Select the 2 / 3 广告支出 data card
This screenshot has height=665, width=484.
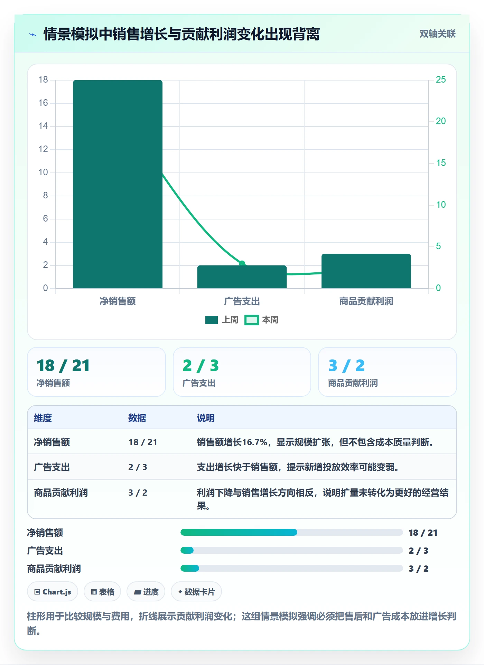242,372
